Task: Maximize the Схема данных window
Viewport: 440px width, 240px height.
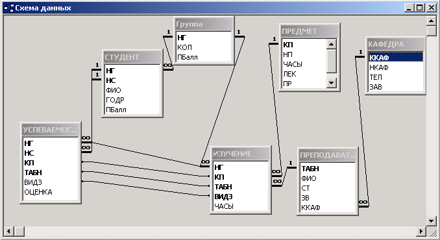Action: (419, 8)
